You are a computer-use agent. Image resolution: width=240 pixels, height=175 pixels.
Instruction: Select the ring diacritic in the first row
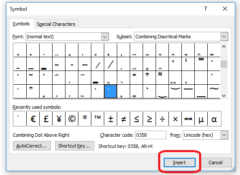[x=72, y=50]
